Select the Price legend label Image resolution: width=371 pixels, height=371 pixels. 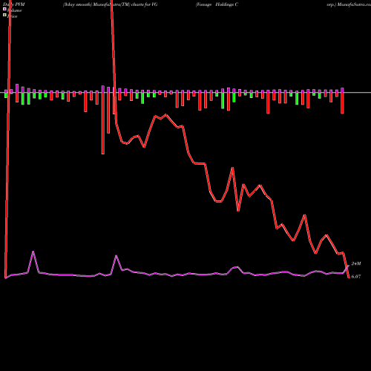click(x=12, y=16)
